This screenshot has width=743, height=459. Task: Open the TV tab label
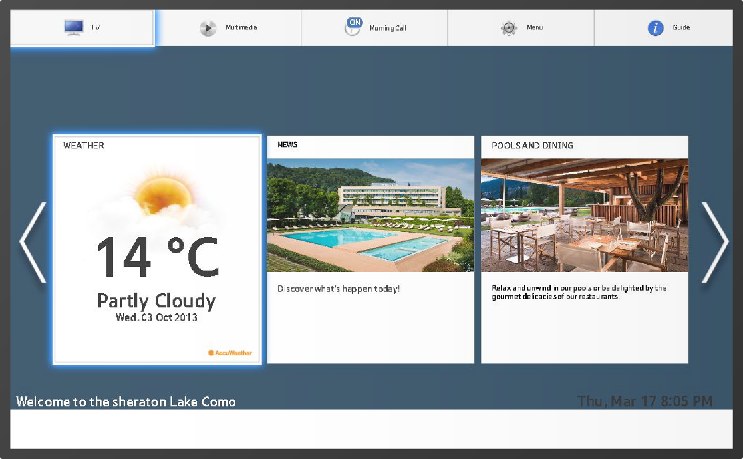click(95, 27)
